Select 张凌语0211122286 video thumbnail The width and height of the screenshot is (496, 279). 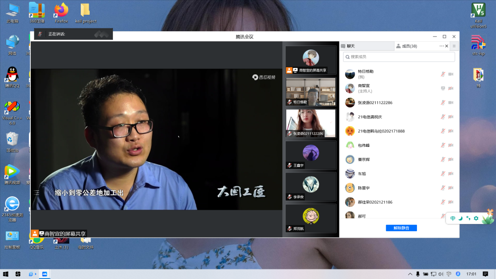point(310,123)
